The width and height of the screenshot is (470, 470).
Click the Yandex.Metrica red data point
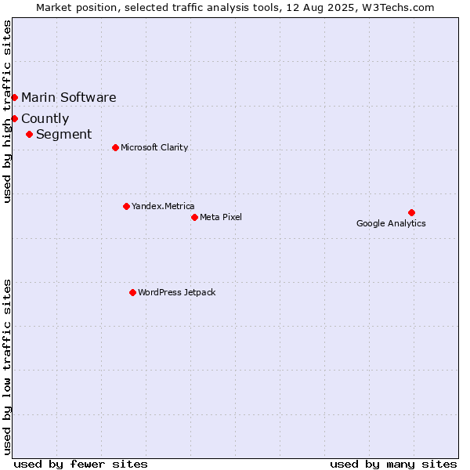click(x=126, y=206)
